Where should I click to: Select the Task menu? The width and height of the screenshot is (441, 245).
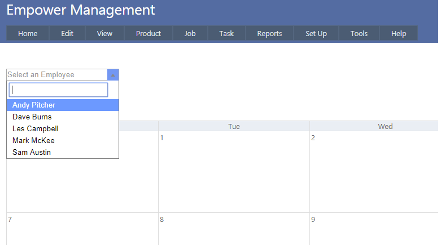coord(226,34)
